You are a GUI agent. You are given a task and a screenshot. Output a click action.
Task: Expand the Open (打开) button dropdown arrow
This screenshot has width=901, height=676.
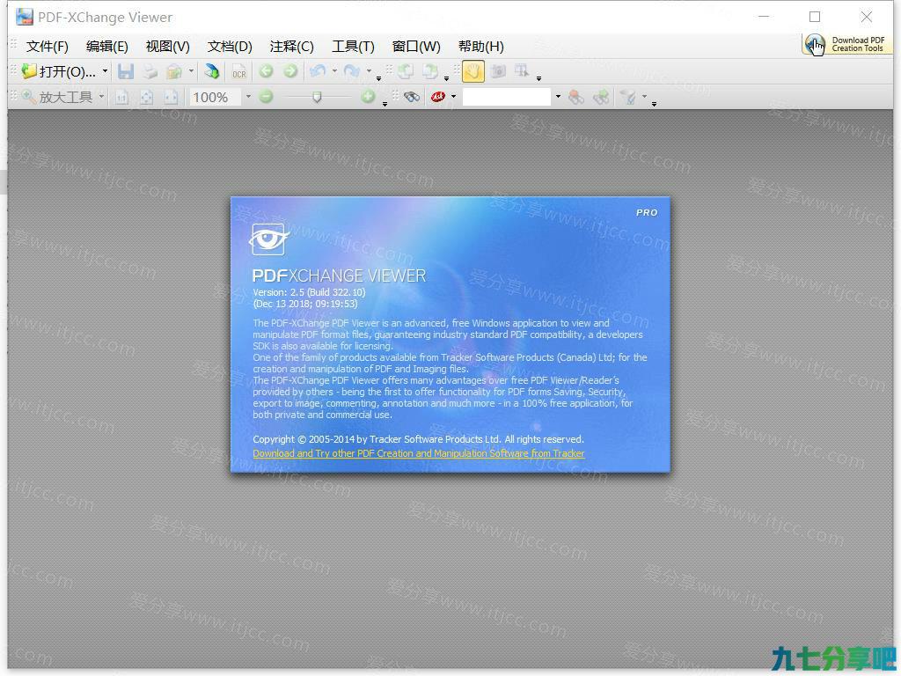pyautogui.click(x=105, y=71)
